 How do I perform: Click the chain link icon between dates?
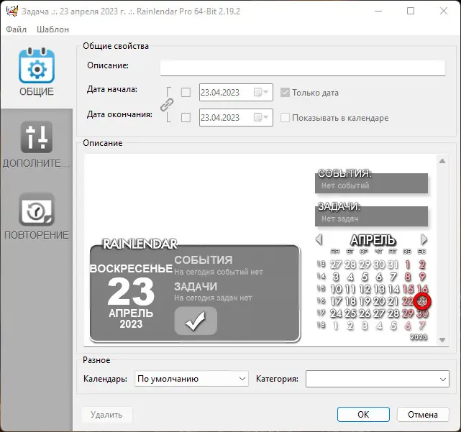167,105
